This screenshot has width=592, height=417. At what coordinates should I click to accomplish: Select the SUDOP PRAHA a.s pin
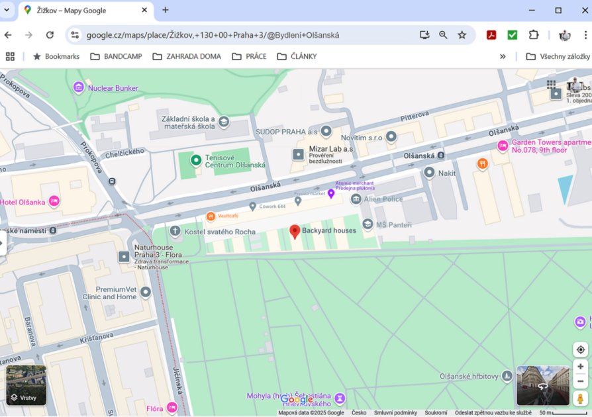(x=326, y=131)
